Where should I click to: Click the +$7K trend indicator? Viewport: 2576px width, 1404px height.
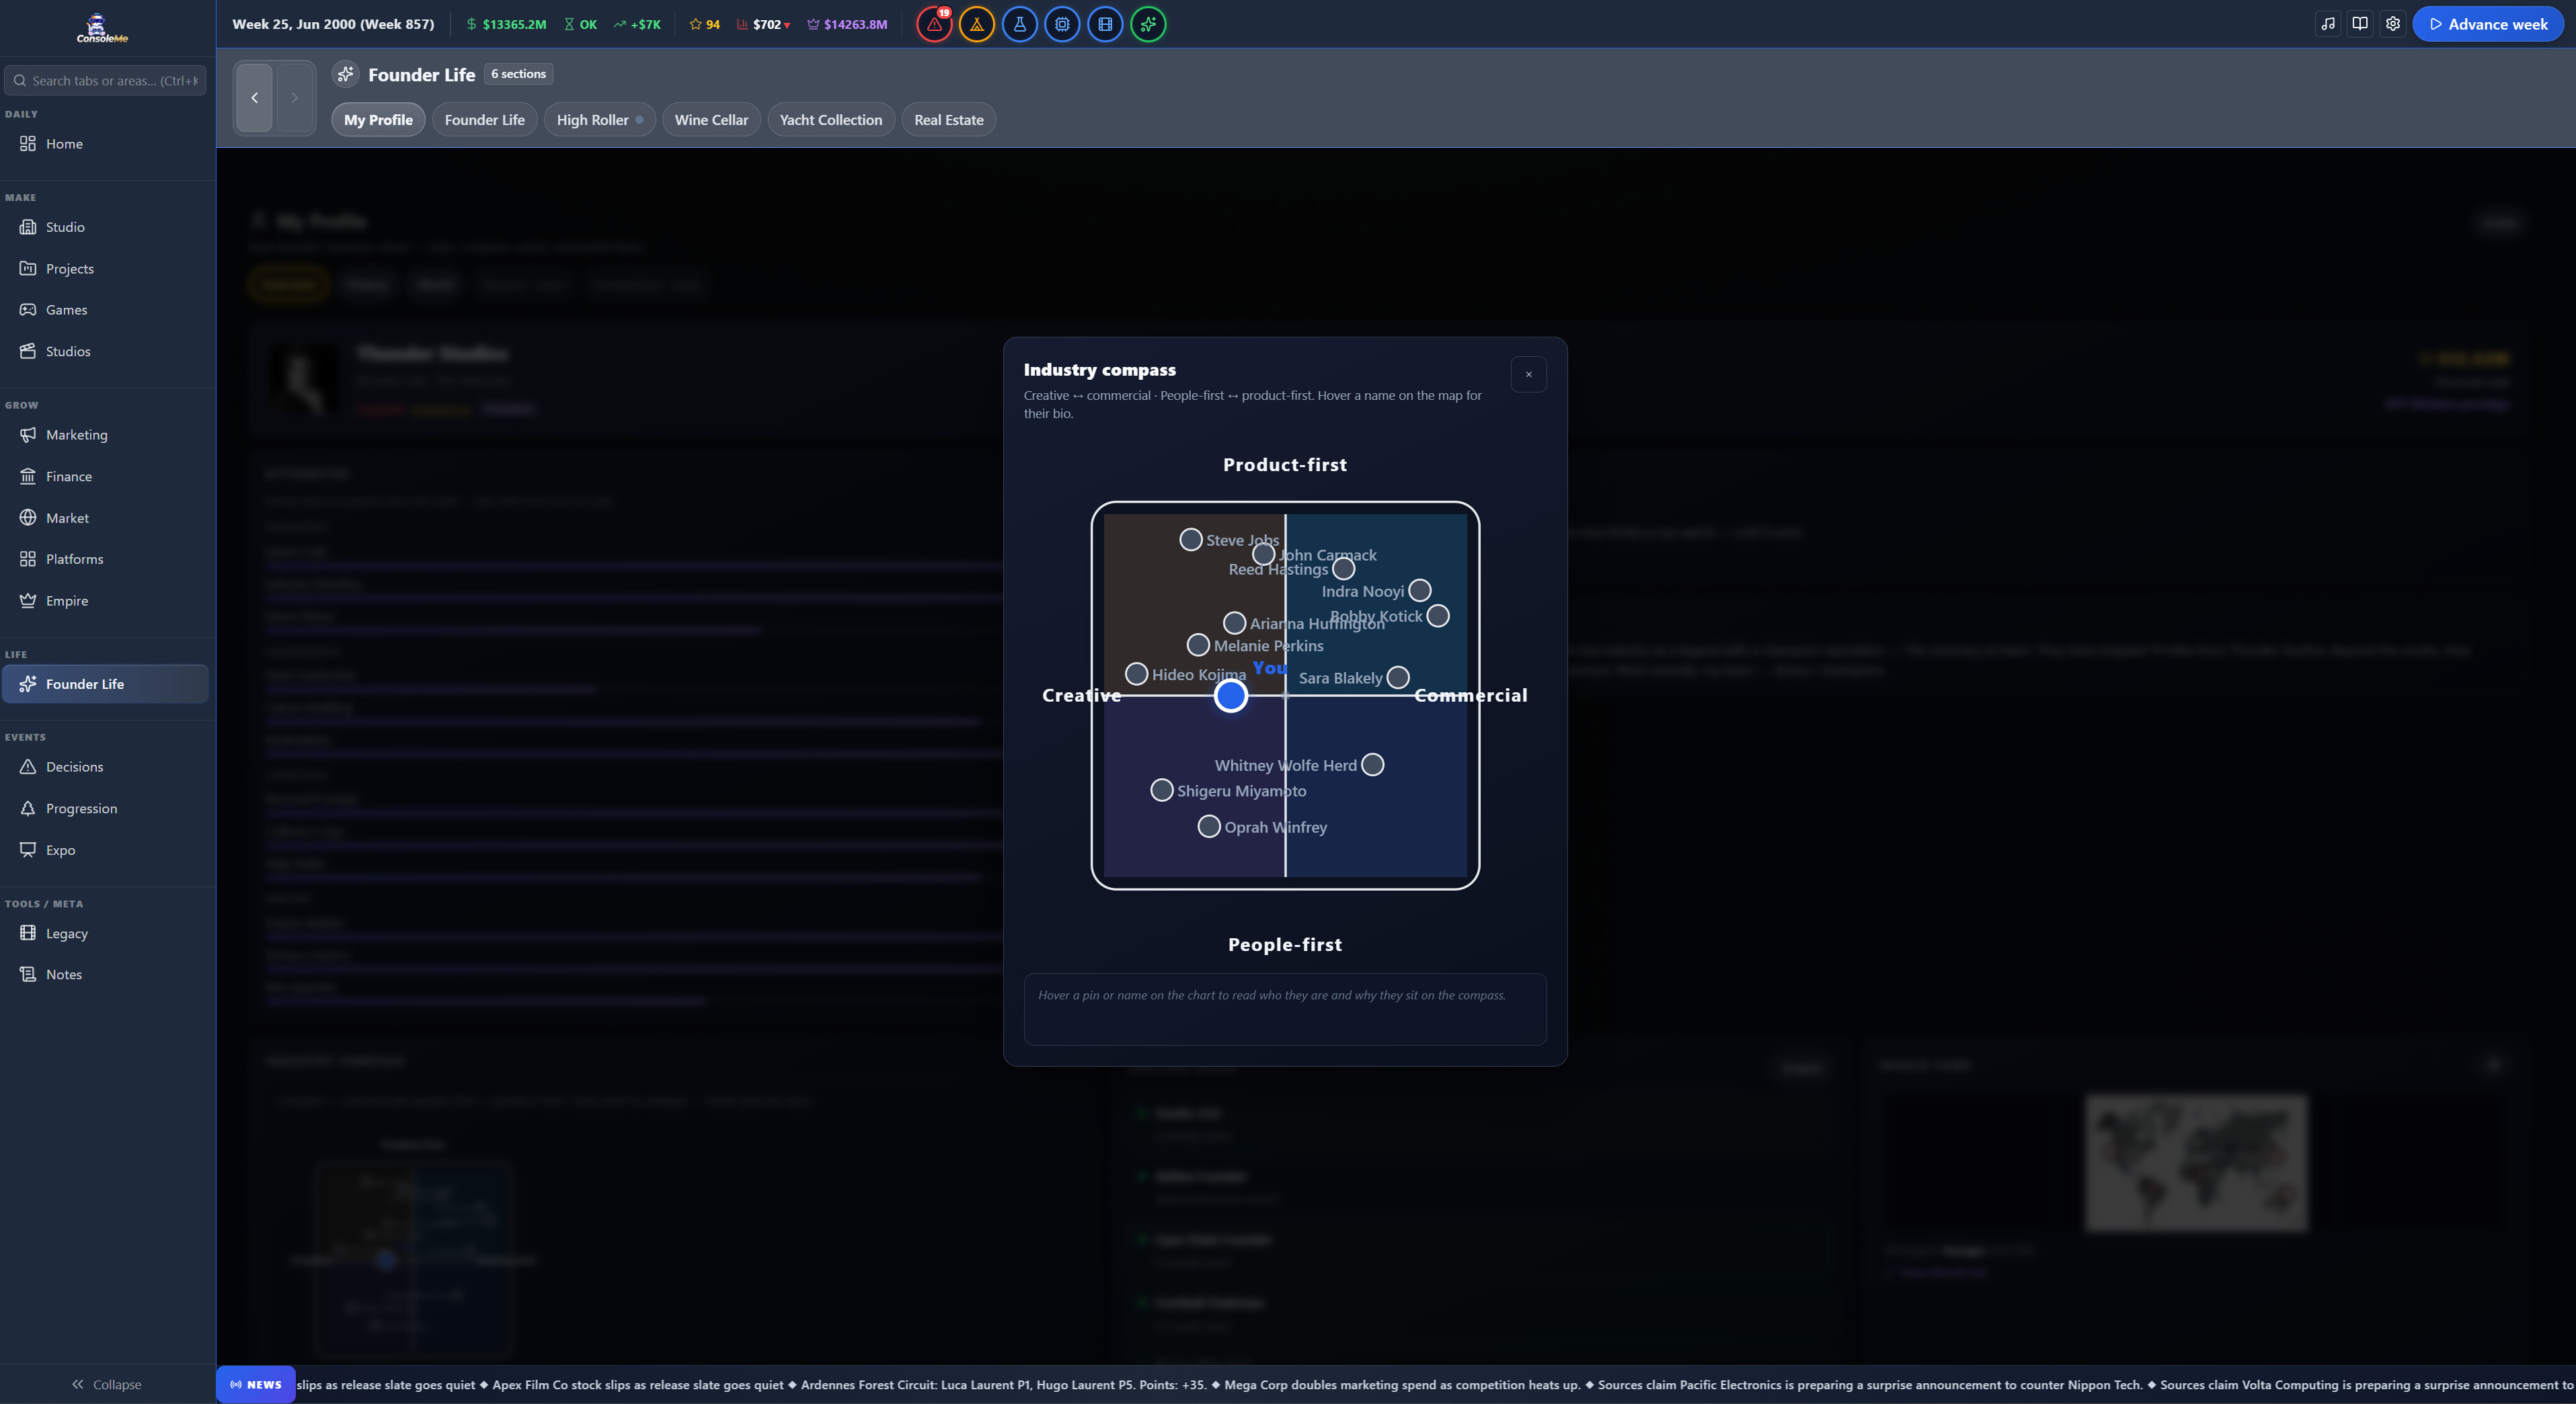637,24
